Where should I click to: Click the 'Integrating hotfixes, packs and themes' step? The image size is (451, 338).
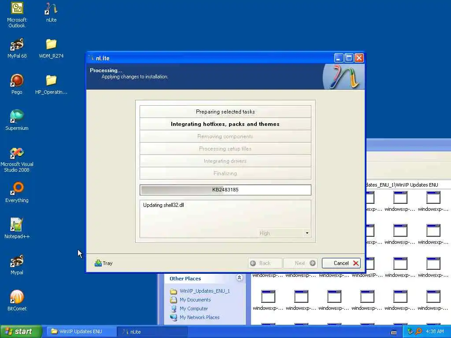pyautogui.click(x=225, y=124)
